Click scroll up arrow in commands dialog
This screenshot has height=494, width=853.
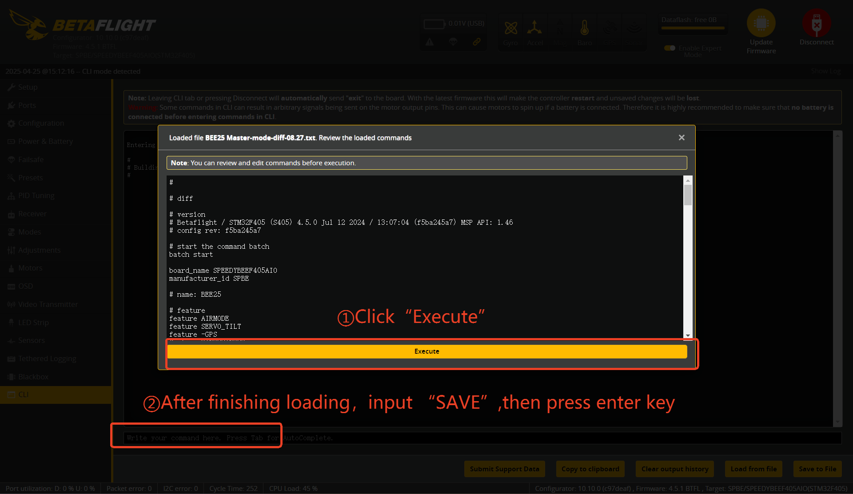[688, 180]
